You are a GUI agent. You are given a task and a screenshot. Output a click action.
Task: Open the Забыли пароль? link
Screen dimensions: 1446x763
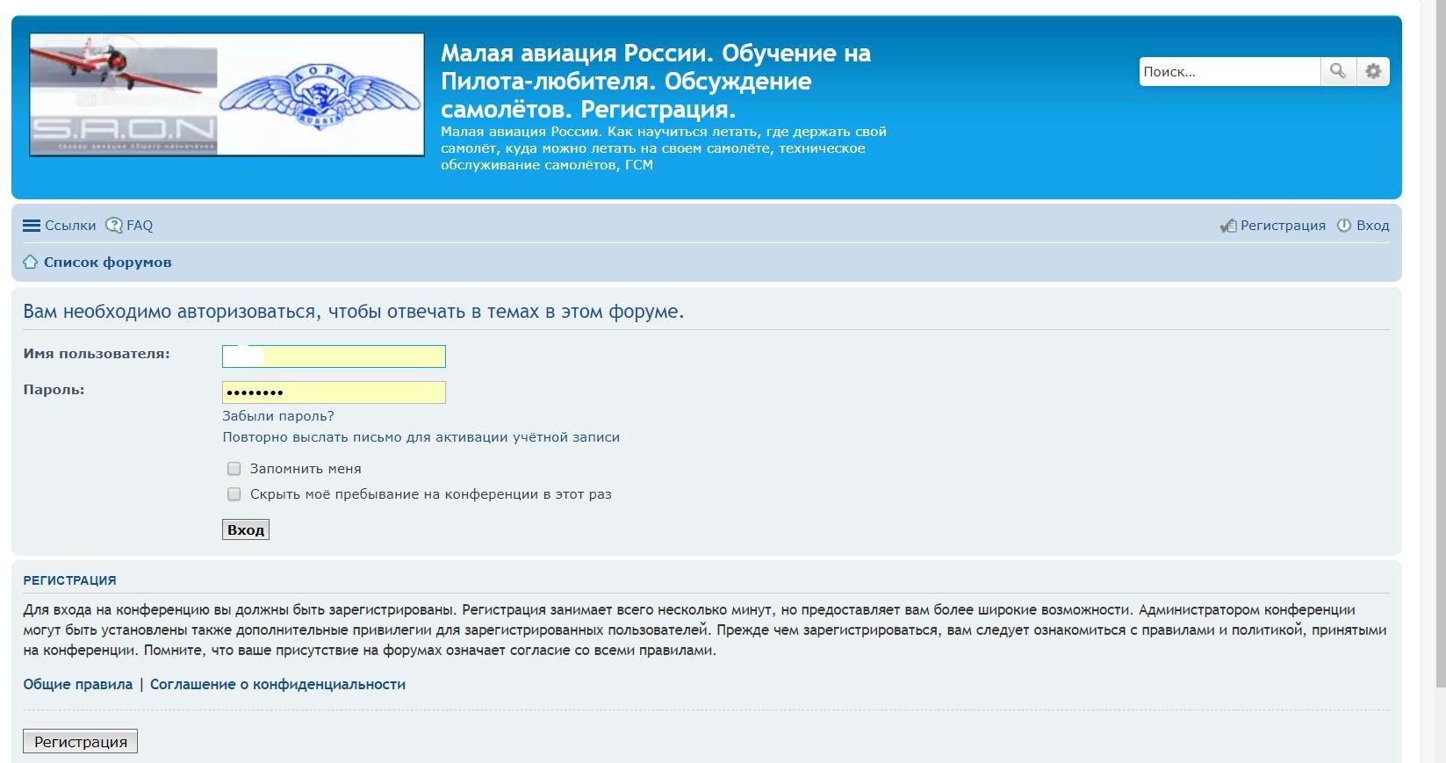pyautogui.click(x=277, y=416)
